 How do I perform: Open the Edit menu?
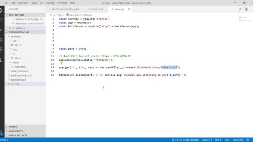tap(13, 3)
